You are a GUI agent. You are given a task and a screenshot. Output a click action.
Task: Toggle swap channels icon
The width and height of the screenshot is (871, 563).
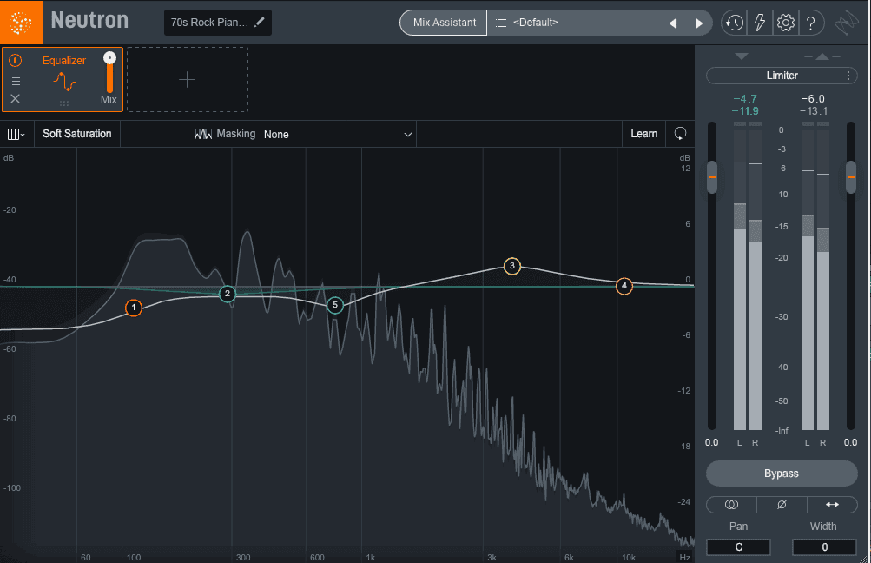[832, 505]
